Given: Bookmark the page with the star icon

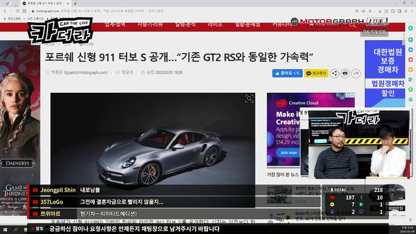Looking at the screenshot, I should point(370,11).
